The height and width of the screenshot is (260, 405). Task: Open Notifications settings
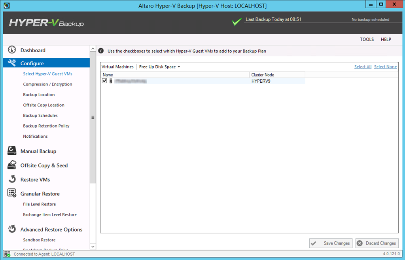point(35,136)
